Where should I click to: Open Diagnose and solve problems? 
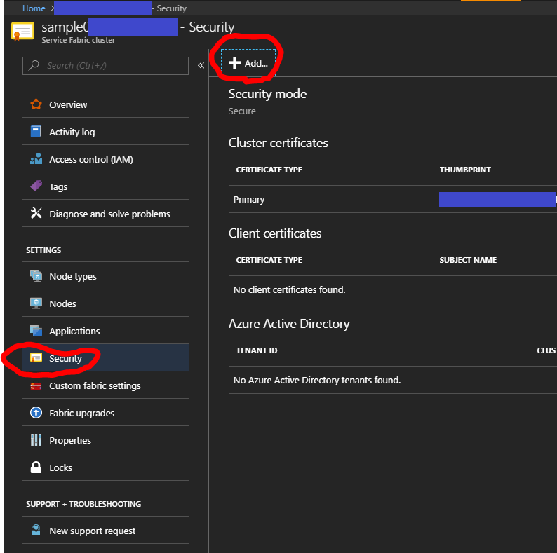[105, 214]
